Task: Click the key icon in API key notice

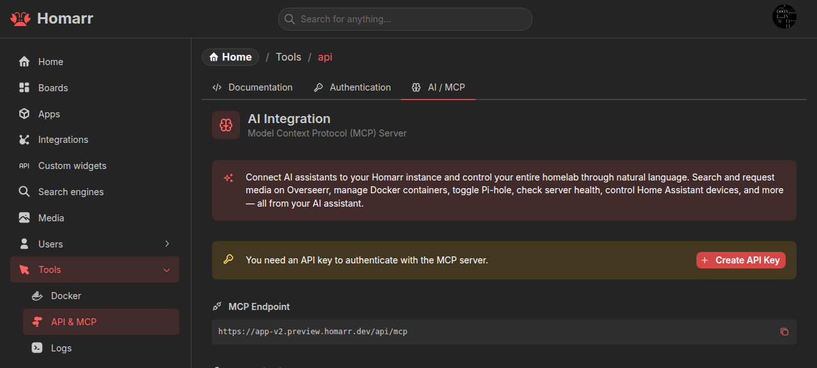Action: pos(229,260)
